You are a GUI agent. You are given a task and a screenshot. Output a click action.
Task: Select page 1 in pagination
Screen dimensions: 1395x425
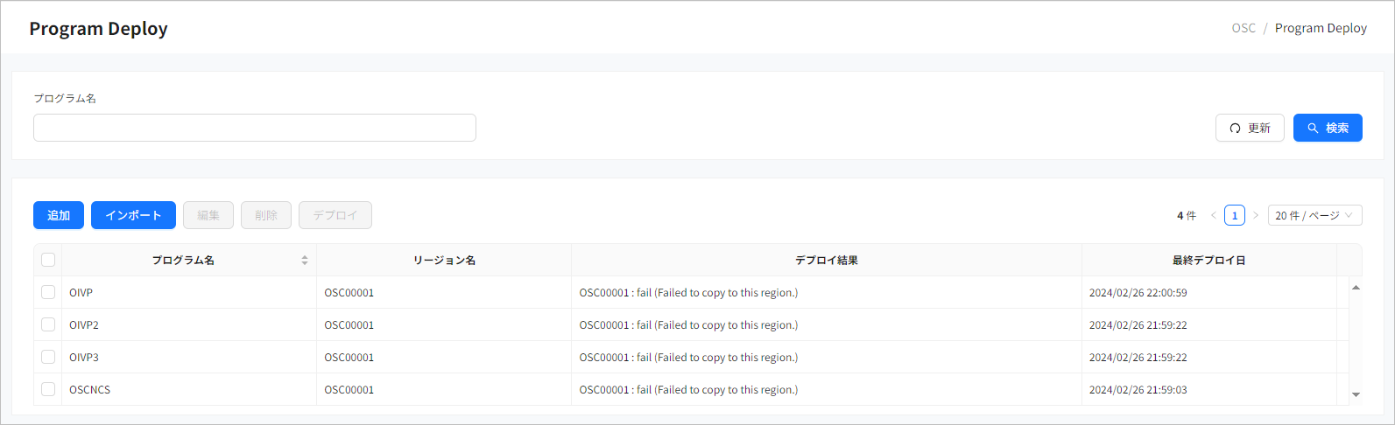coord(1235,215)
